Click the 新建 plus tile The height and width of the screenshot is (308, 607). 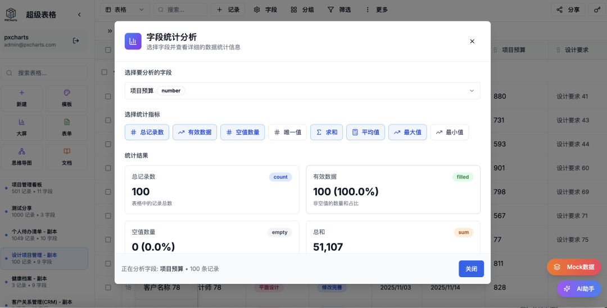click(22, 98)
